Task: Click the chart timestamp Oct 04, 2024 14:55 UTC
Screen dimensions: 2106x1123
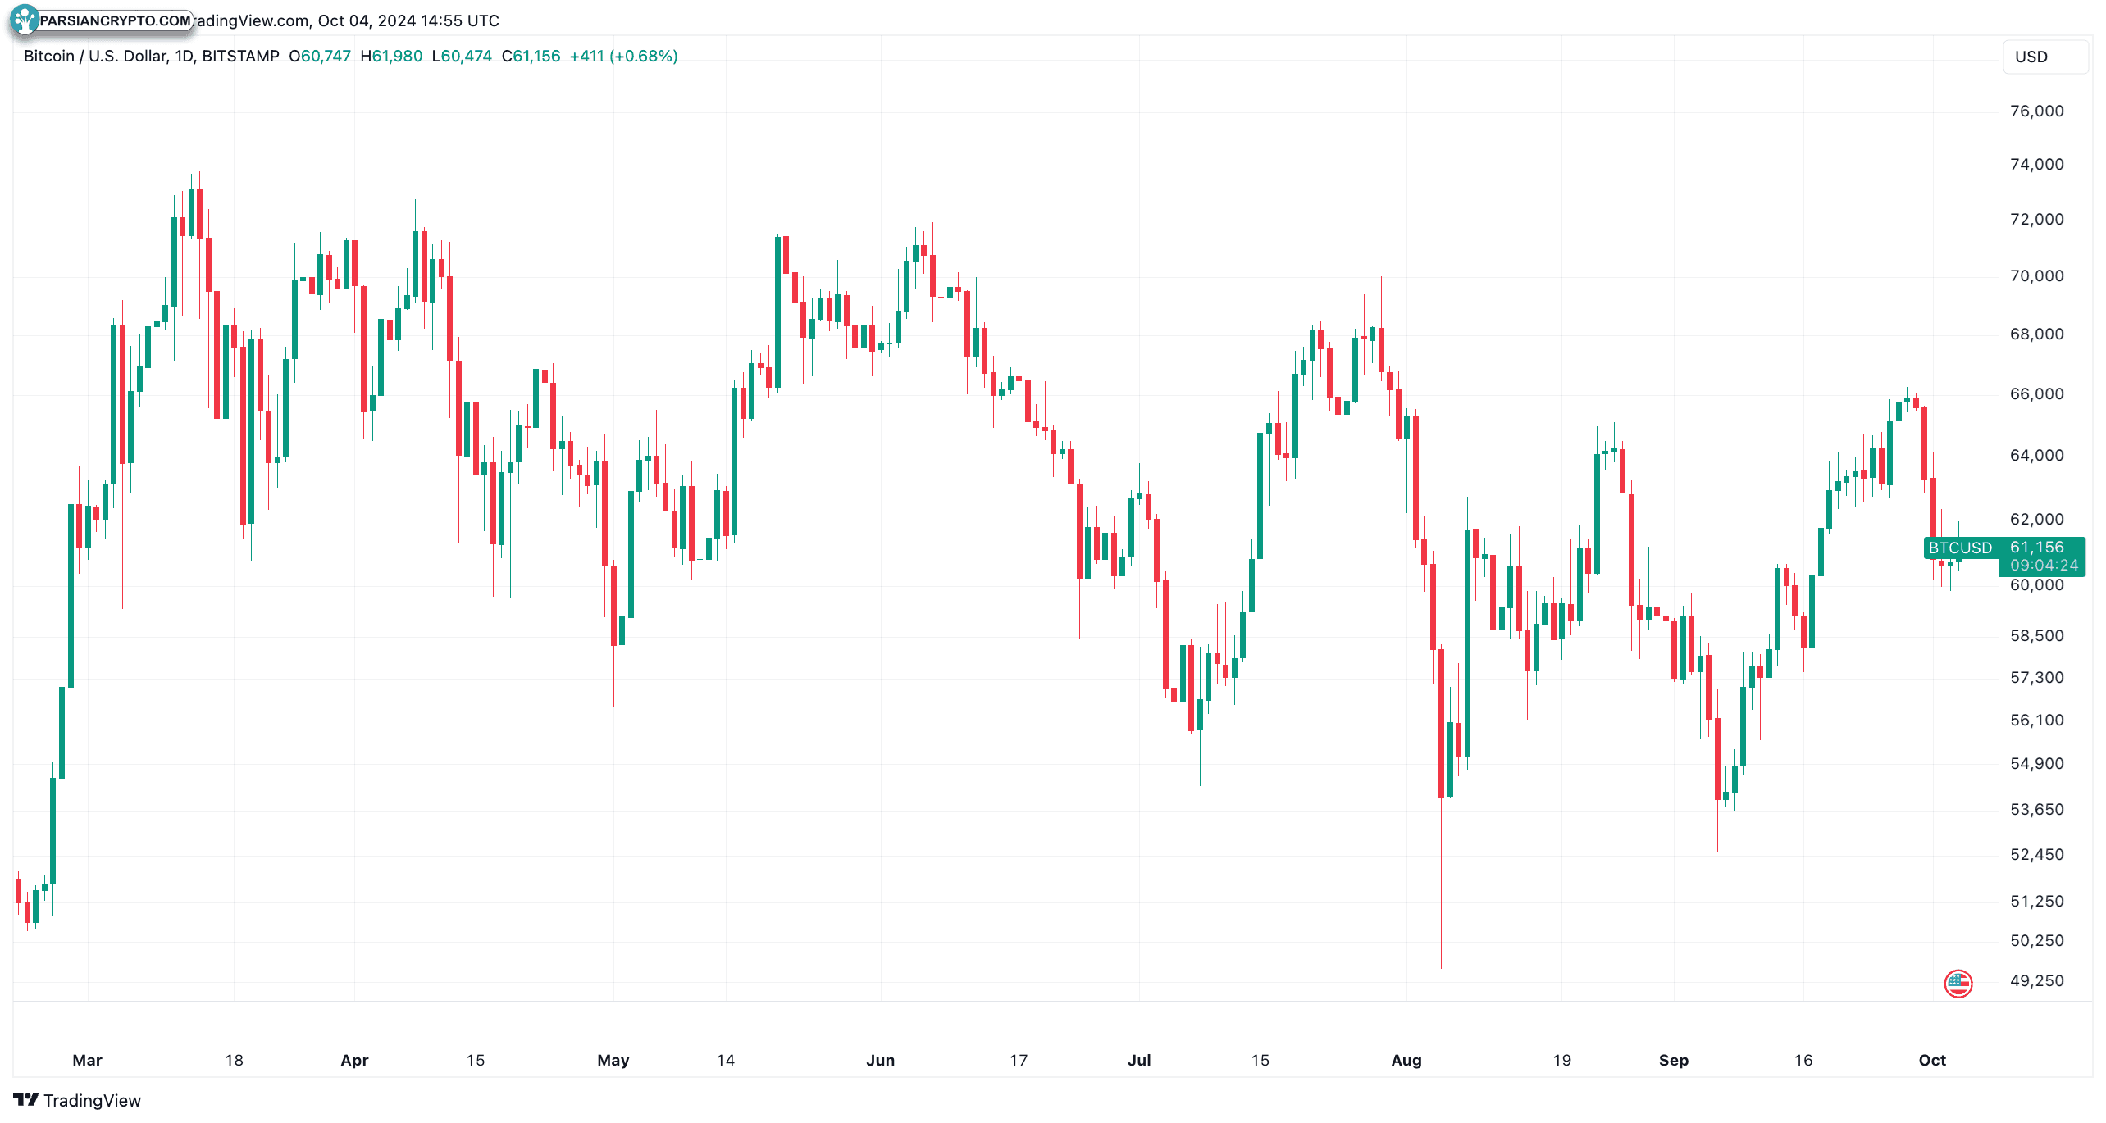Action: click(408, 20)
